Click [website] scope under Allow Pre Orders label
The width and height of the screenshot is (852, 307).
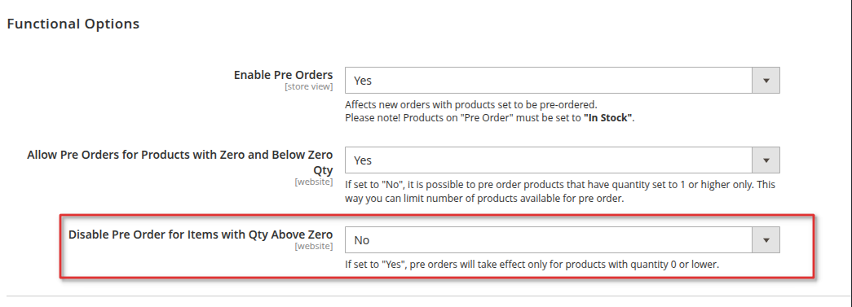[314, 182]
